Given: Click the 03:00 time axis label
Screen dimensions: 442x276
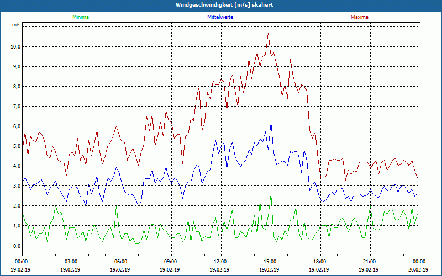Looking at the screenshot, I should click(72, 262).
